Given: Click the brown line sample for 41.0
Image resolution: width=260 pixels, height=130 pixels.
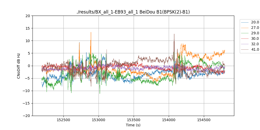Looking at the screenshot, I should tap(245, 50).
